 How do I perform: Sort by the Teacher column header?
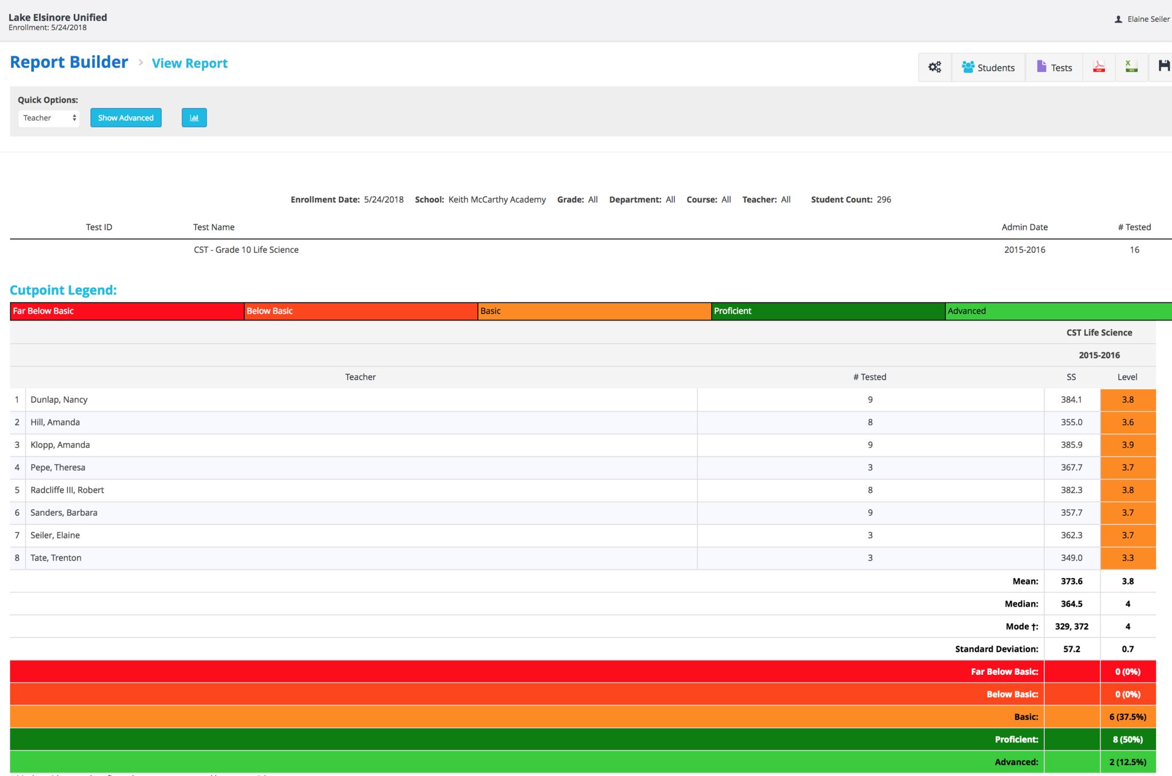(361, 377)
